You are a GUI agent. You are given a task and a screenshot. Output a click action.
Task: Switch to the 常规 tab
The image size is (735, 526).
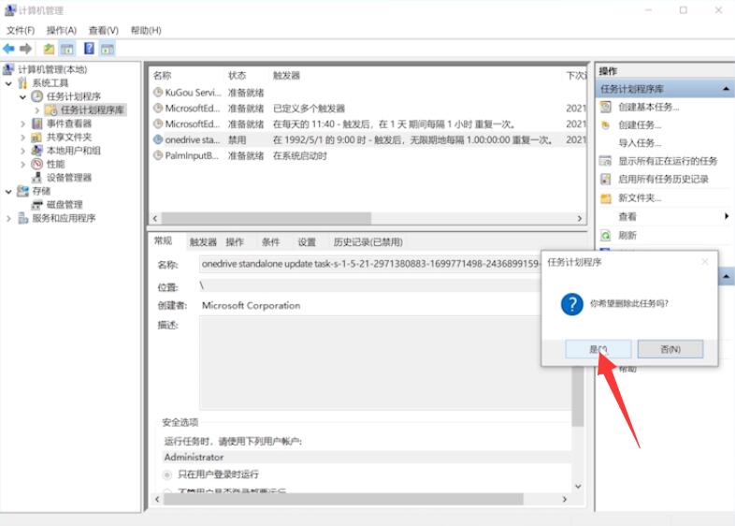[163, 241]
